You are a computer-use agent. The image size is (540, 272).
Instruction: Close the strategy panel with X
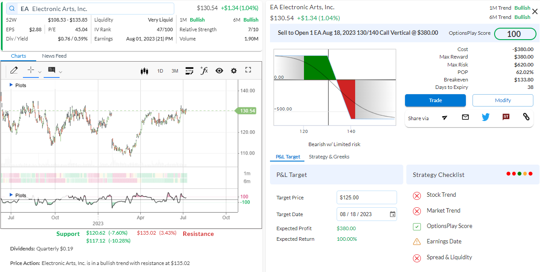tap(535, 12)
